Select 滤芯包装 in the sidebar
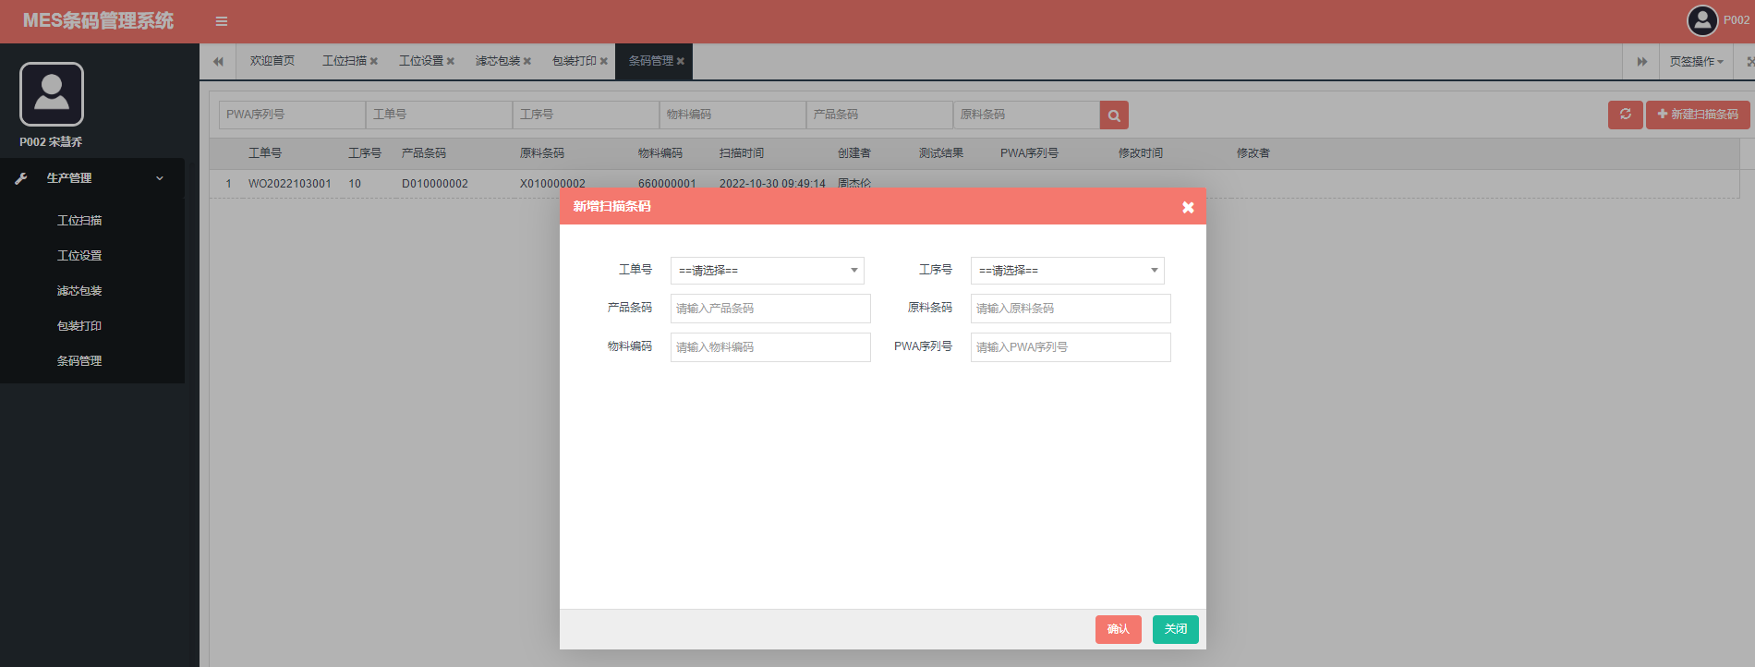 [x=79, y=291]
